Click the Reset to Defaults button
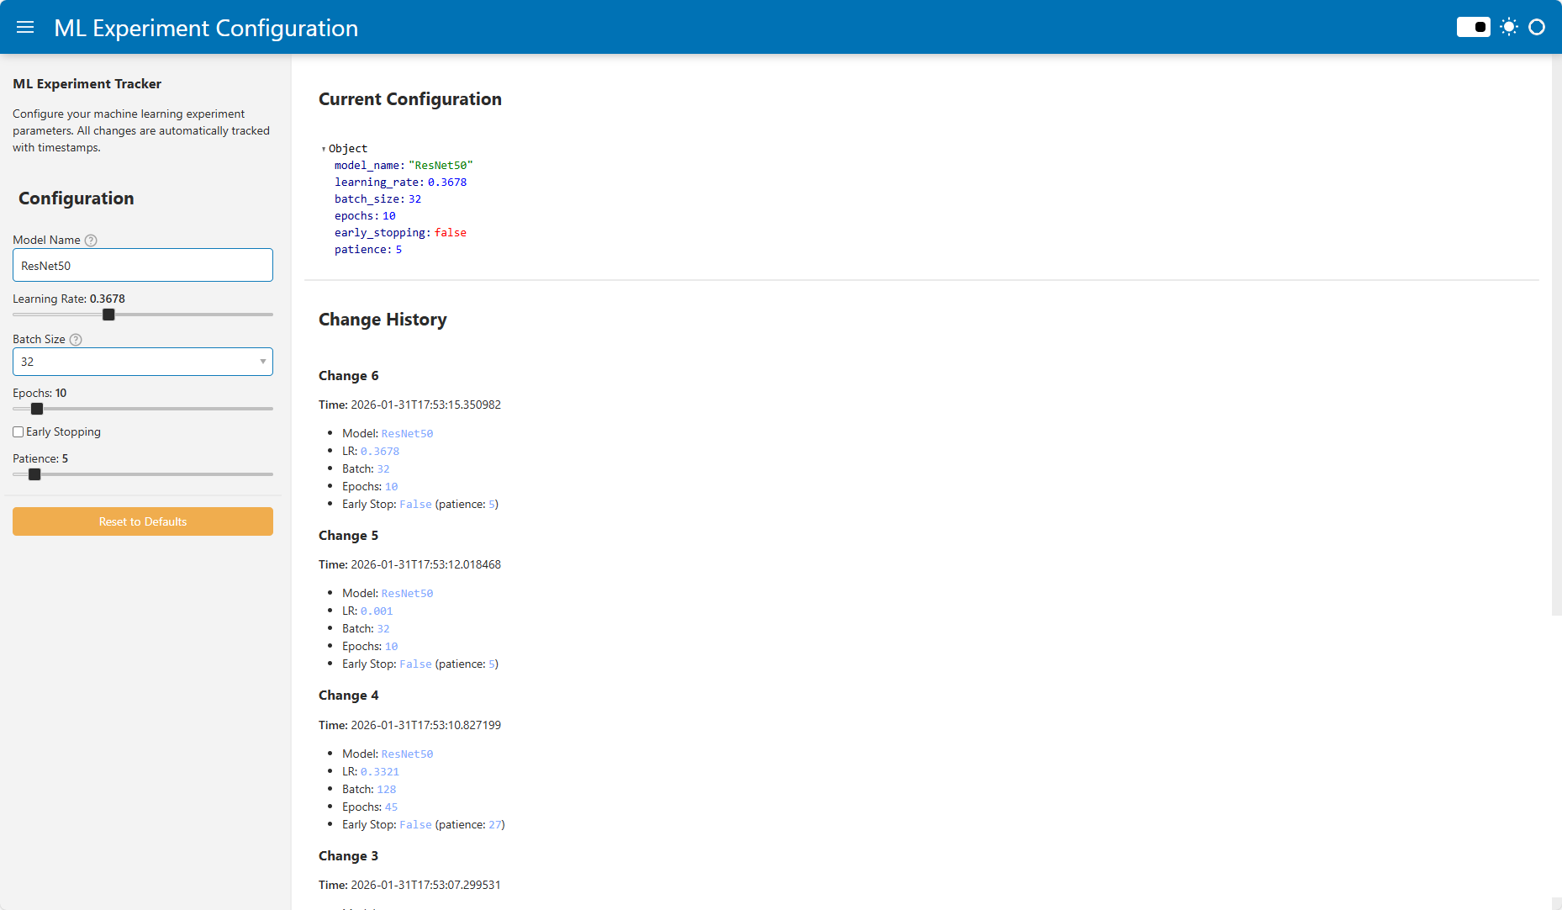The width and height of the screenshot is (1562, 910). (x=143, y=521)
